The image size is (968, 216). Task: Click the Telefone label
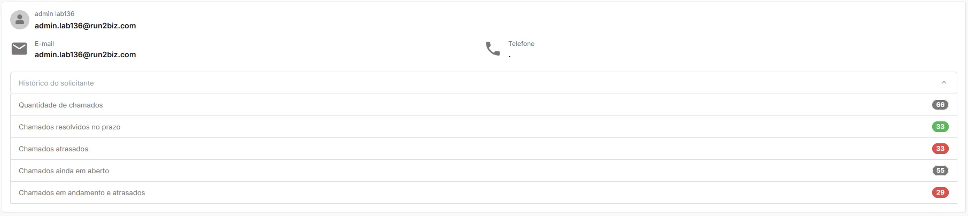pos(521,44)
